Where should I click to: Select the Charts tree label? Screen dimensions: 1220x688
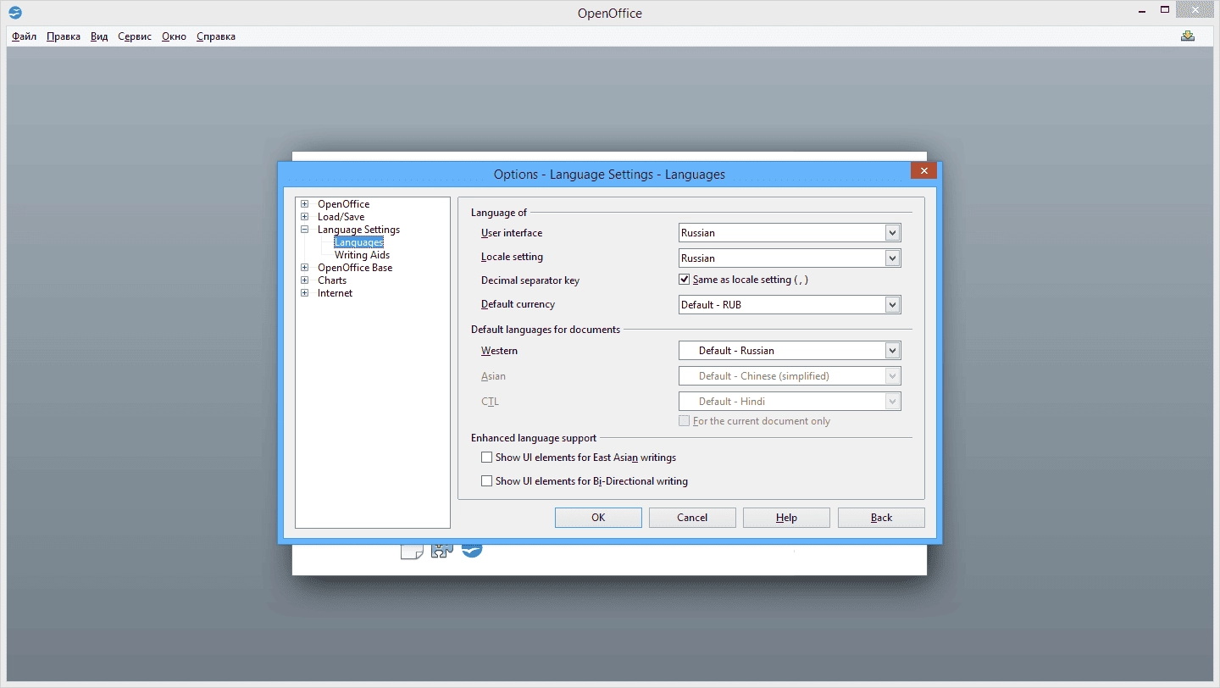point(332,280)
